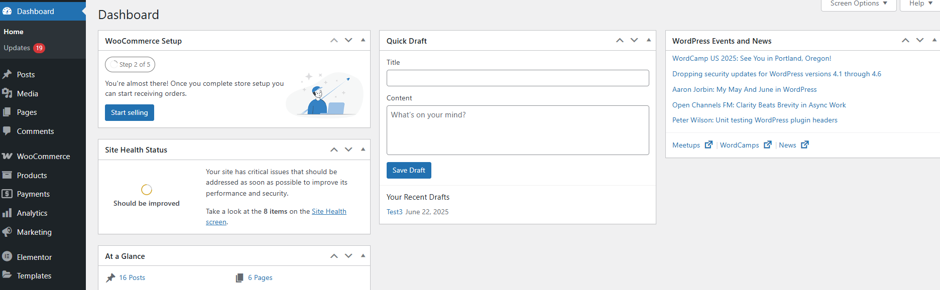Click the store setup illustration
Image resolution: width=940 pixels, height=290 pixels.
[325, 94]
